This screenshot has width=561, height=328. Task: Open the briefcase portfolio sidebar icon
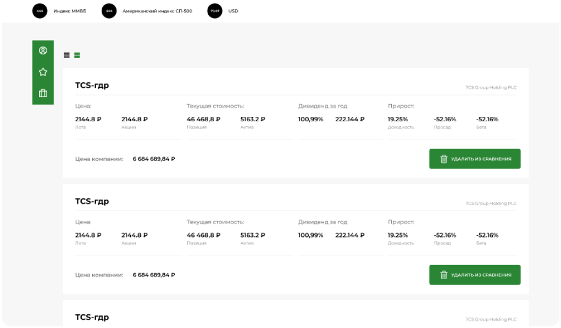[x=43, y=93]
